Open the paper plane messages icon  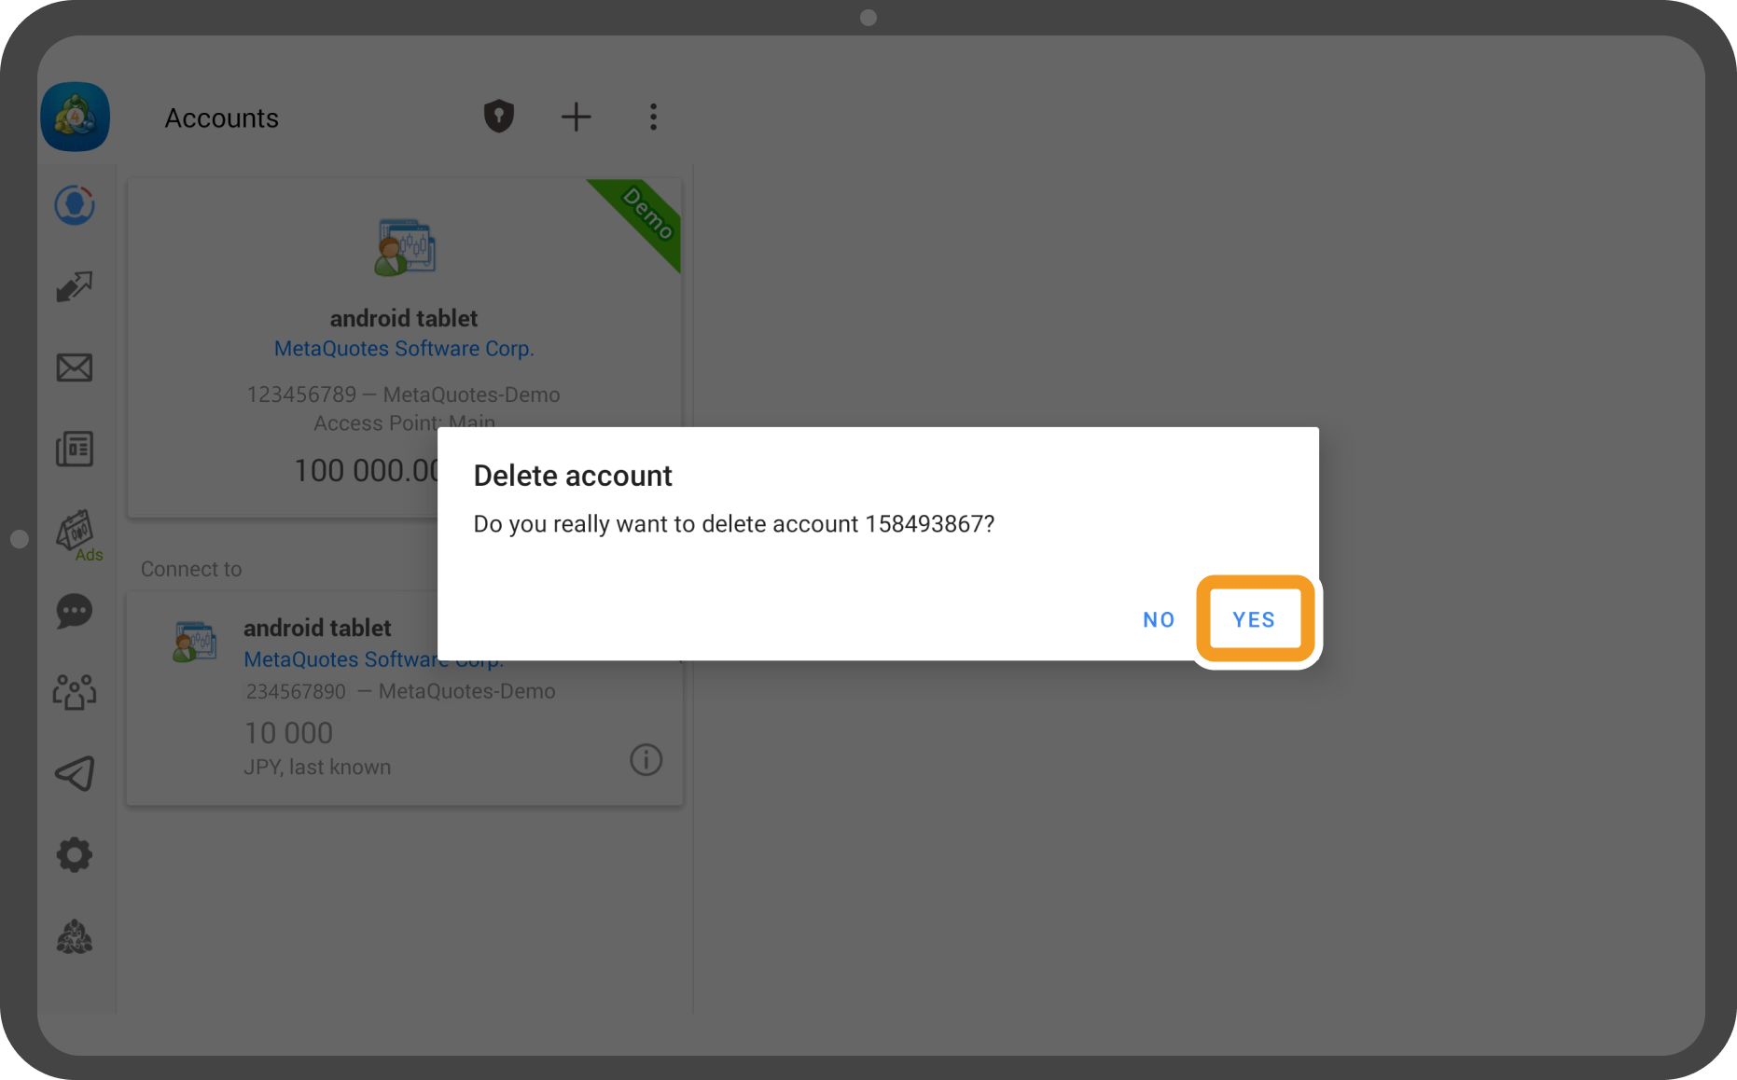(75, 773)
